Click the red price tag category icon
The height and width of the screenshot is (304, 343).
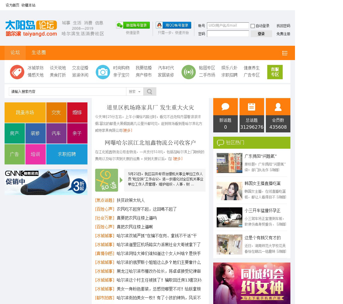(x=17, y=72)
